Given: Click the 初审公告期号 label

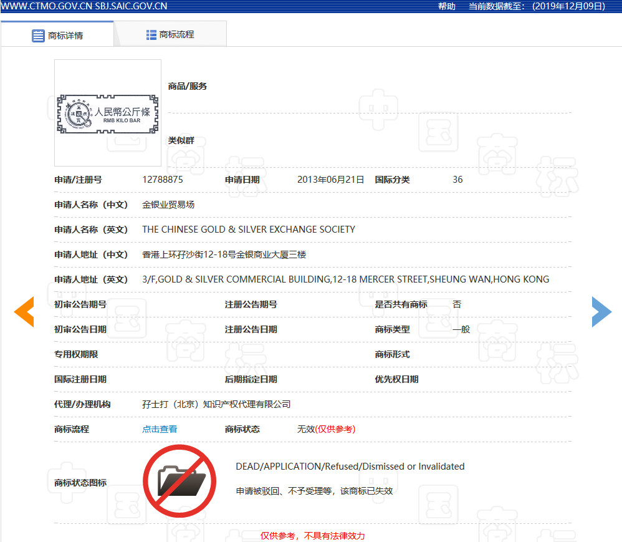Looking at the screenshot, I should tap(80, 304).
